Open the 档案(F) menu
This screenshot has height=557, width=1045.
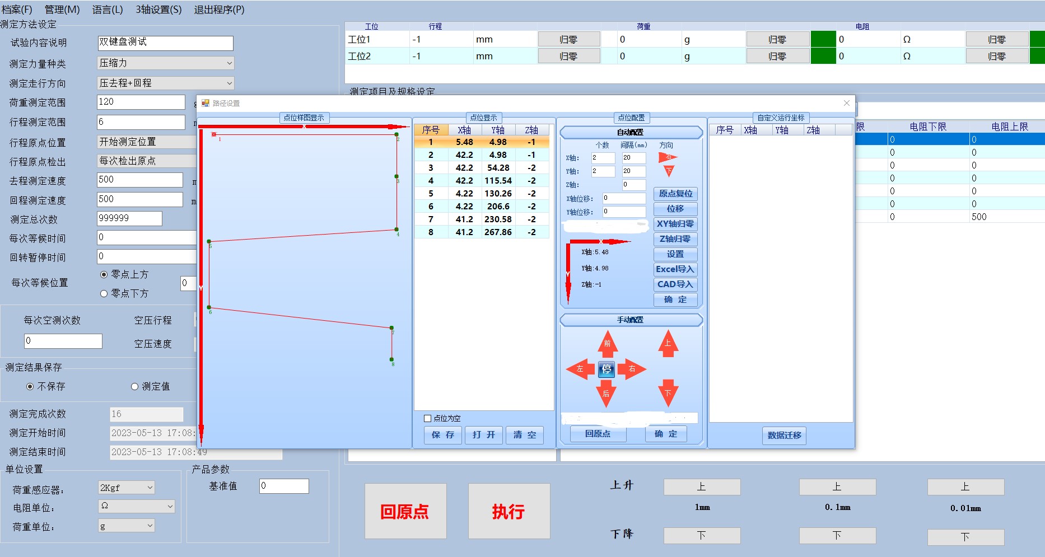17,10
